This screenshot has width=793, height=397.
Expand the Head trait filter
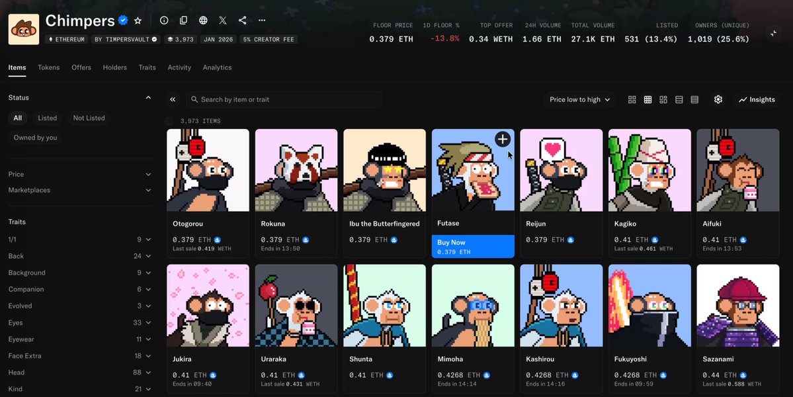click(x=80, y=373)
